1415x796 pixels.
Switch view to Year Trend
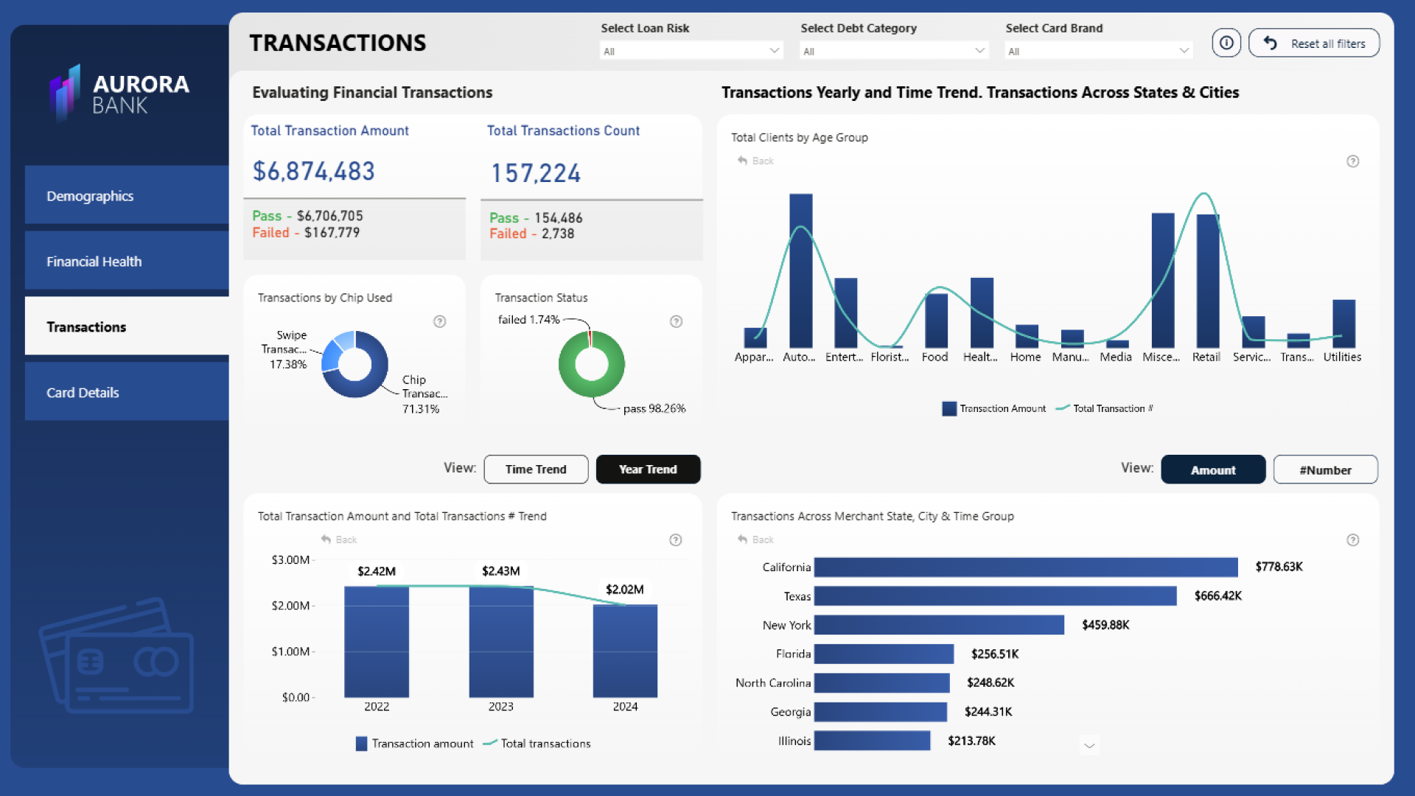(x=648, y=469)
